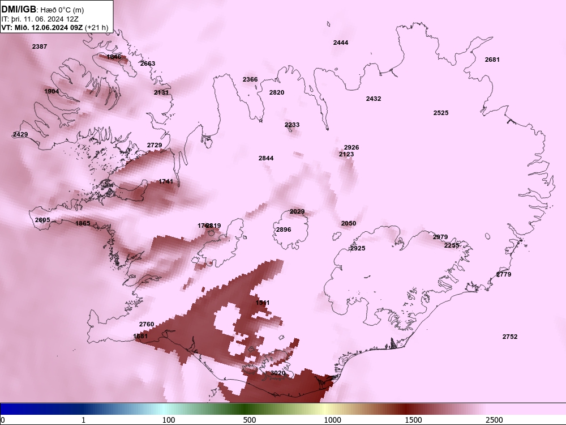Viewport: 566px width, 425px height.
Task: Click the initial time line 'IT: þri. 11. 06. 2024 12Z'
Action: click(40, 19)
